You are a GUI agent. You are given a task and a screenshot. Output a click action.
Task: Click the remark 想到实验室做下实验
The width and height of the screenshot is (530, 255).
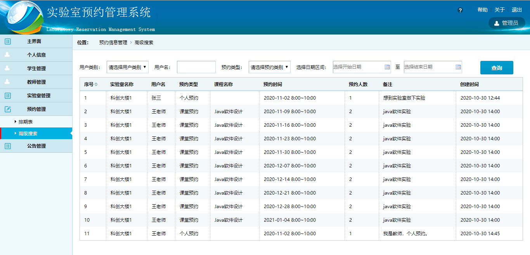(404, 98)
